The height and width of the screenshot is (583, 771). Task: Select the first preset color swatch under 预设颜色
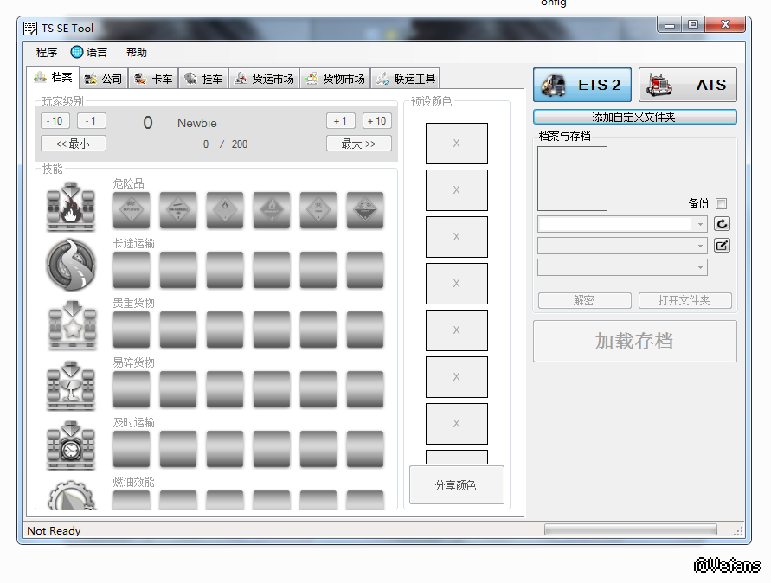(x=456, y=144)
